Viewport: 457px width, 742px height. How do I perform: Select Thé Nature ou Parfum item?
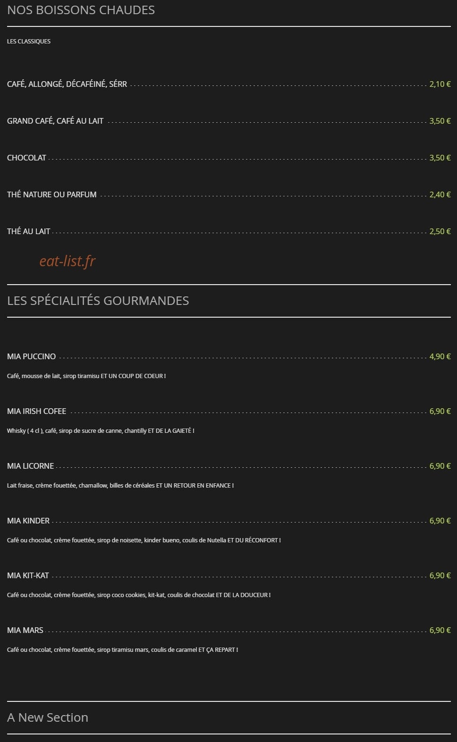click(x=52, y=194)
